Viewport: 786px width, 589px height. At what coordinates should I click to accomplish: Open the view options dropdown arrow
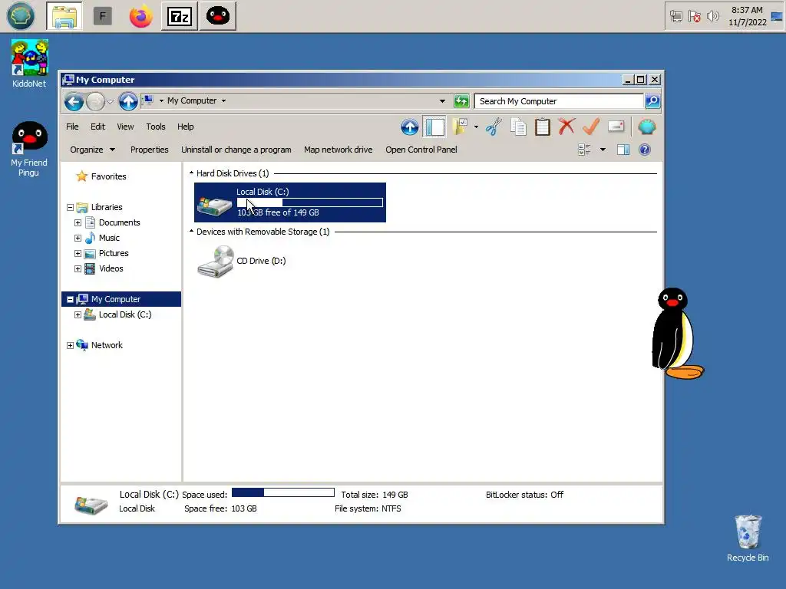coord(603,150)
